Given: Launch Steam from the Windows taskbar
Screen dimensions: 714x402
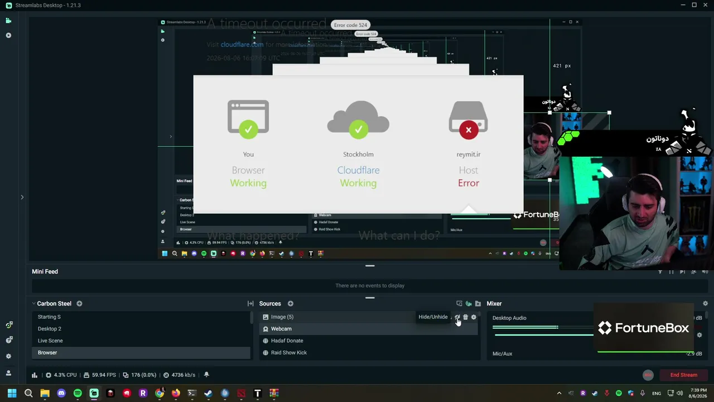Looking at the screenshot, I should 208,393.
